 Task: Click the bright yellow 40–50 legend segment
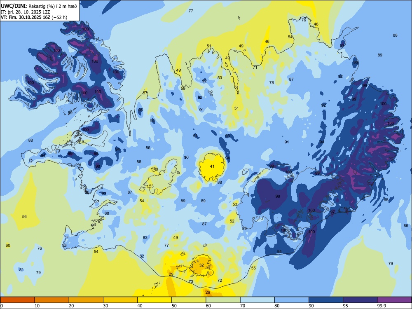point(154,300)
